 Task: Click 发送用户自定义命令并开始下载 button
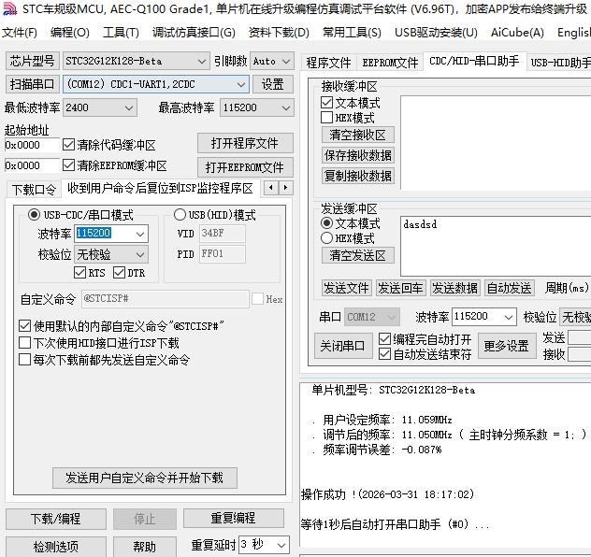pyautogui.click(x=145, y=478)
